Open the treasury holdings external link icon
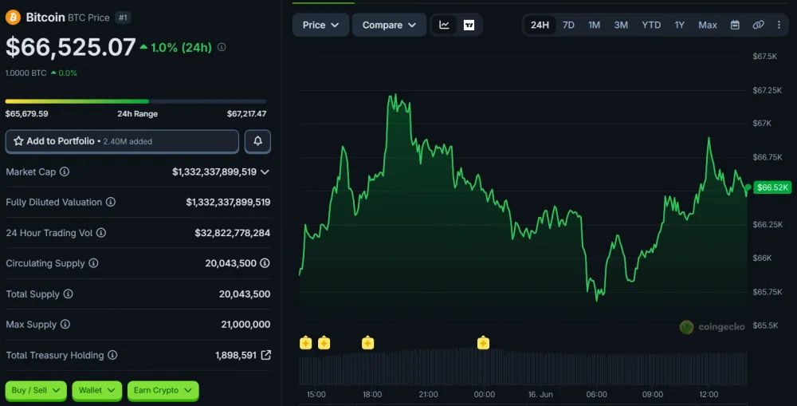 266,355
